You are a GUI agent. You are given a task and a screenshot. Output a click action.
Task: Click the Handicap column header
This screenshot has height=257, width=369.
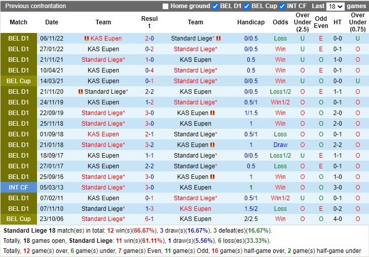click(x=251, y=22)
